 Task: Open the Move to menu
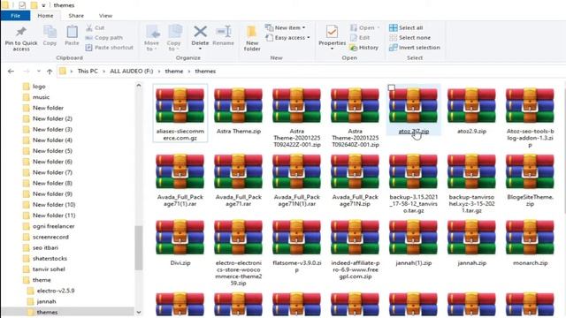pyautogui.click(x=151, y=38)
